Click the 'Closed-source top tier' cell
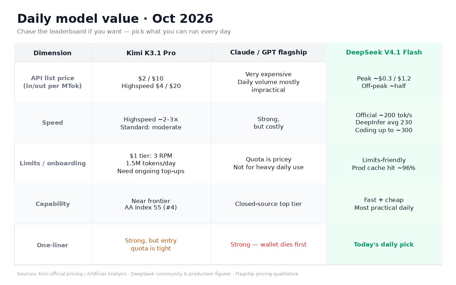Screen dimensions: 456x285 (x=269, y=204)
